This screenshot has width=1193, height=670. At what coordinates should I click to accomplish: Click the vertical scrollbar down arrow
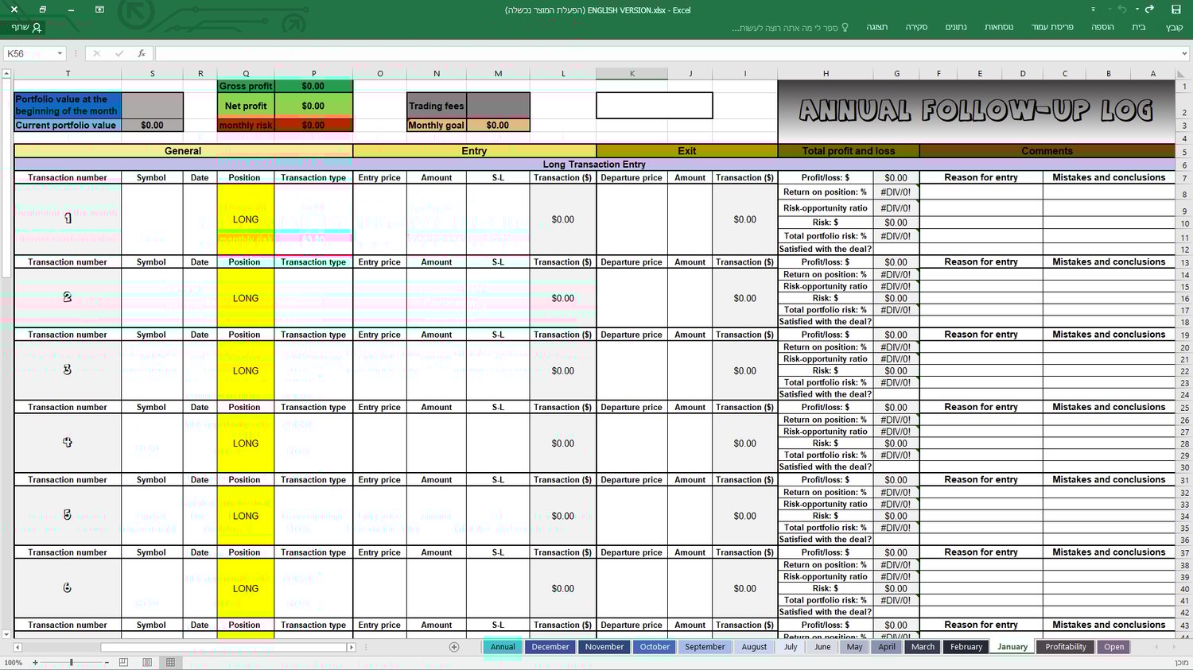6,634
